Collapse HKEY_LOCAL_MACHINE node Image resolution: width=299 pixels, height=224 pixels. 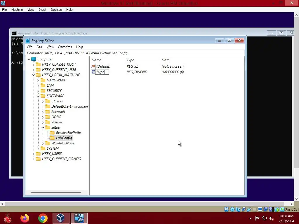click(x=33, y=75)
